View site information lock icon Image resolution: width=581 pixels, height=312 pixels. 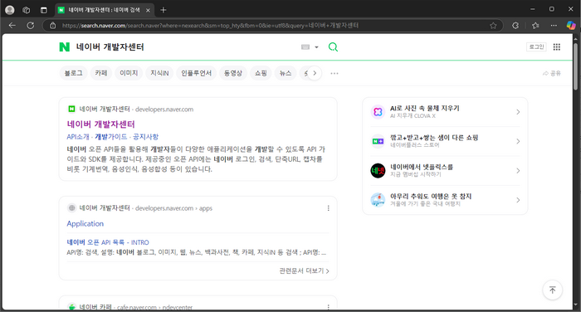[x=52, y=26]
